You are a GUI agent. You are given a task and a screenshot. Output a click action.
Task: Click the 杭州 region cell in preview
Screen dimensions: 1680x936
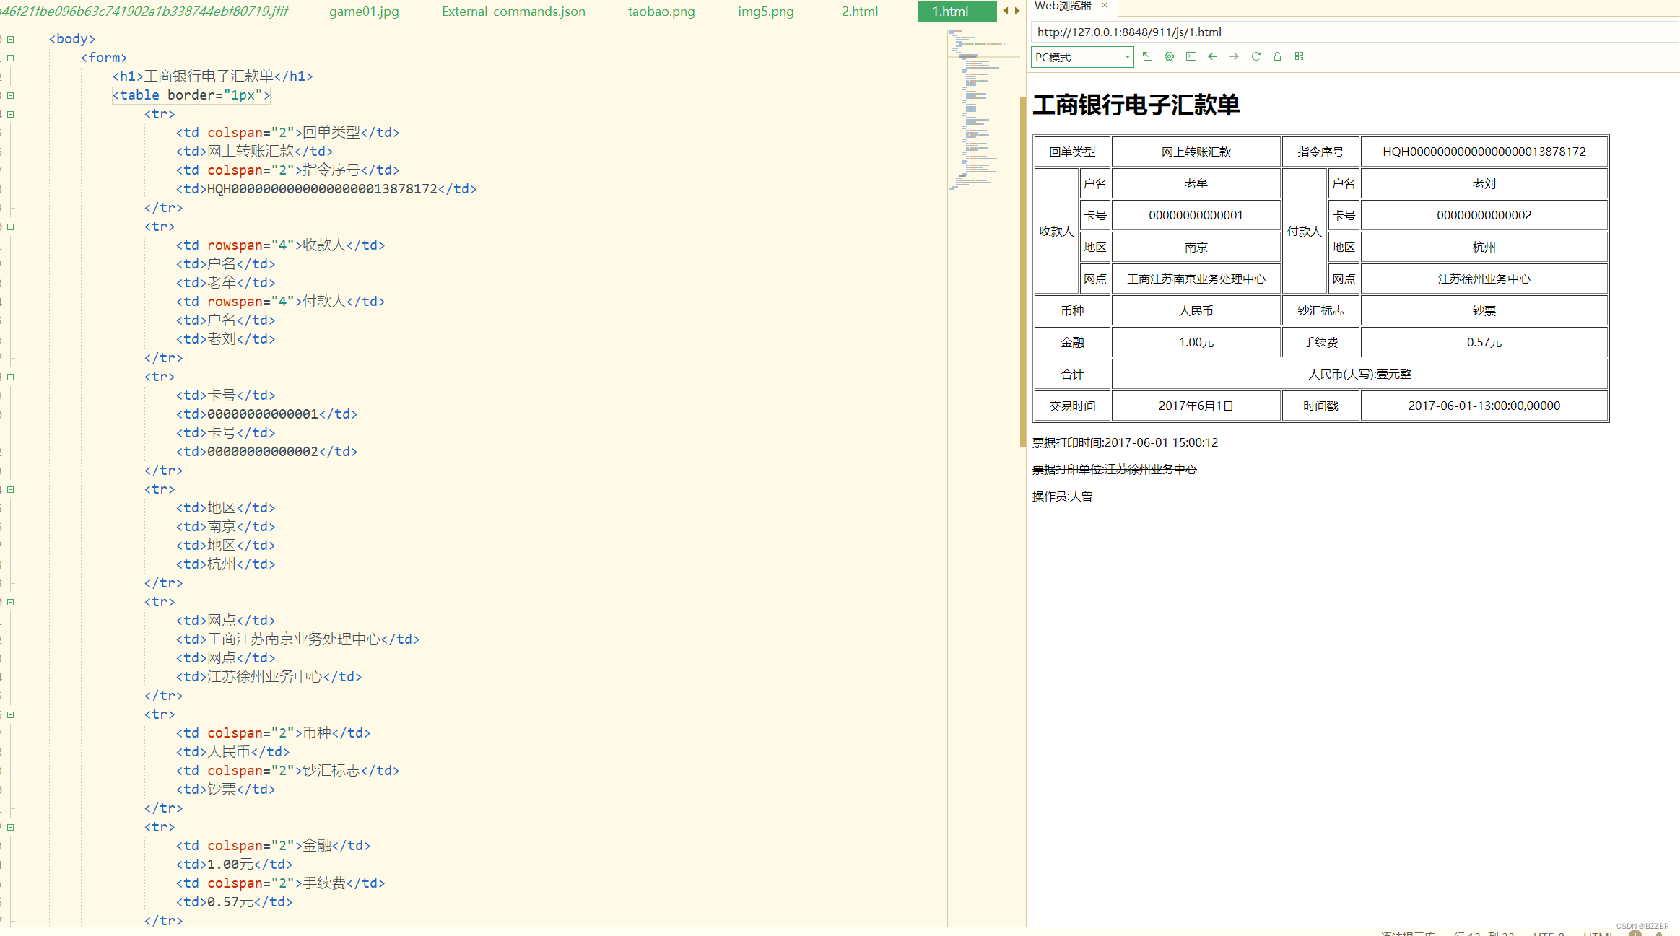(1484, 247)
